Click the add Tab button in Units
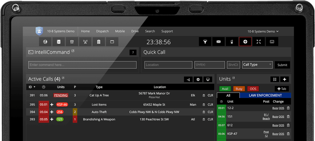Screen dimensions: 315x141 (x=282, y=89)
